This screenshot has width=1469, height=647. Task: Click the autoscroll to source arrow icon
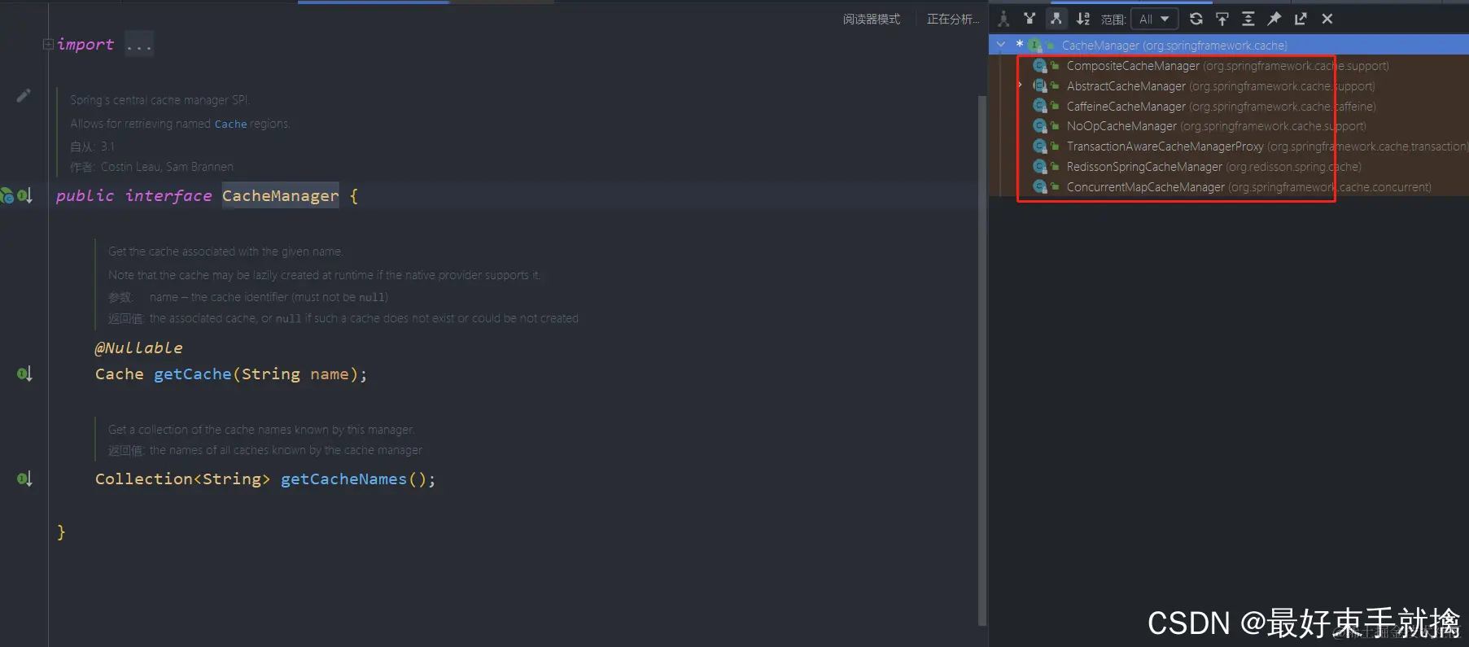tap(1222, 19)
